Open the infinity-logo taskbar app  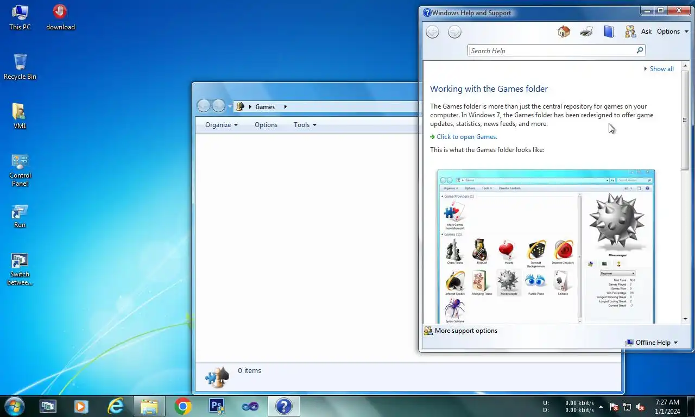click(250, 406)
